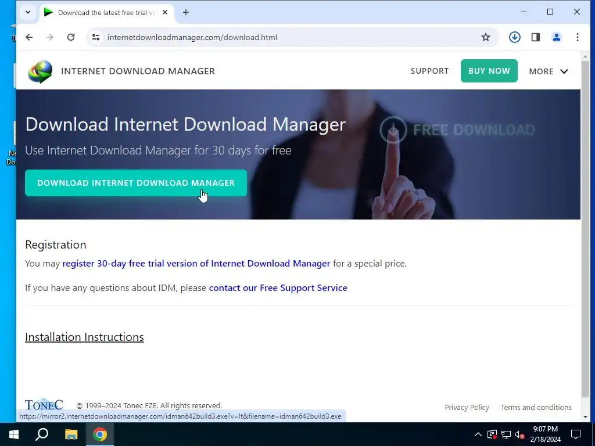Open Chrome downloads icon
Image resolution: width=595 pixels, height=446 pixels.
pyautogui.click(x=515, y=37)
